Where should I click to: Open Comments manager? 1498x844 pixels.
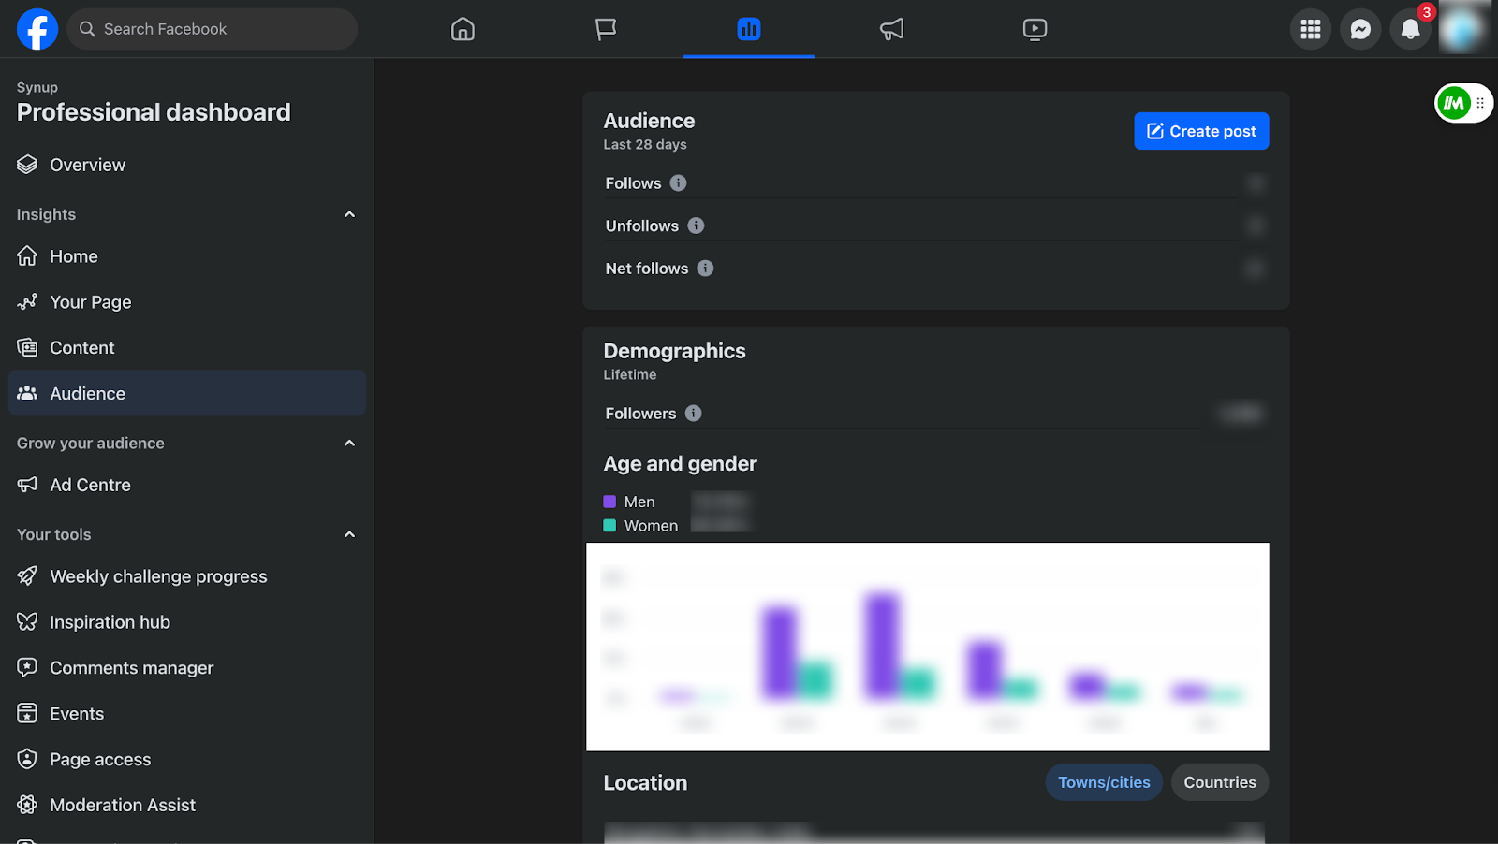187,668
